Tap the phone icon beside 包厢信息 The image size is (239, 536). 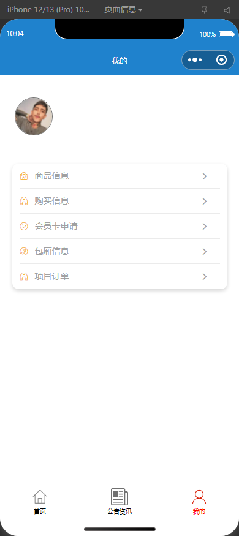pyautogui.click(x=23, y=252)
